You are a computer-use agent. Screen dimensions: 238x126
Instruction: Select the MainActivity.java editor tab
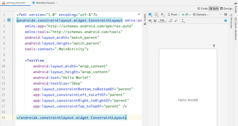pyautogui.click(x=45, y=3)
